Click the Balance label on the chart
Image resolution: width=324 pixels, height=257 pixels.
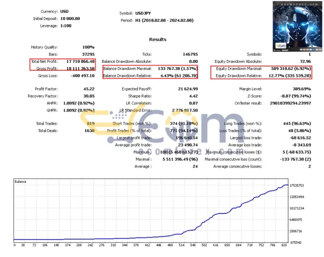tap(22, 182)
